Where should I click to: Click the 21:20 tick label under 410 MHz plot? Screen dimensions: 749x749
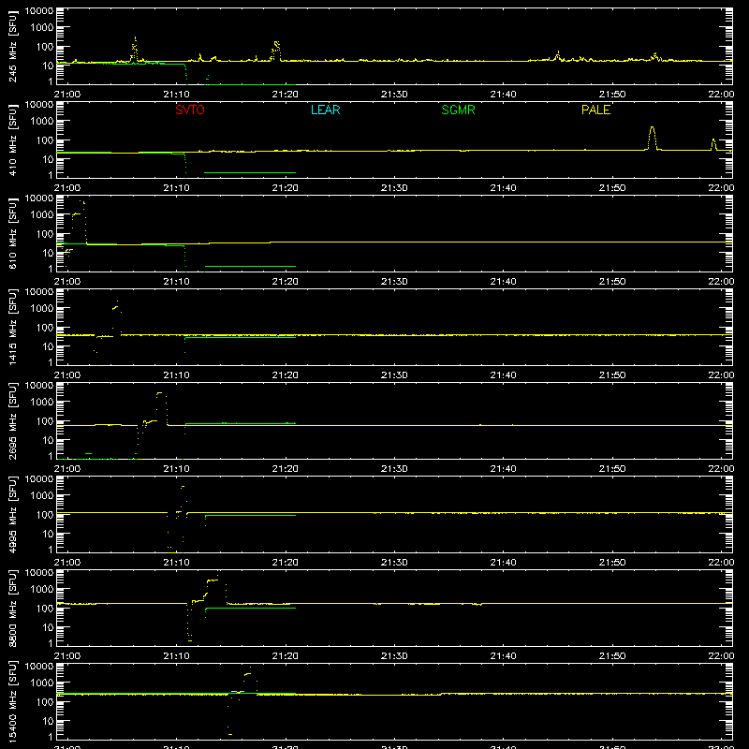click(286, 188)
